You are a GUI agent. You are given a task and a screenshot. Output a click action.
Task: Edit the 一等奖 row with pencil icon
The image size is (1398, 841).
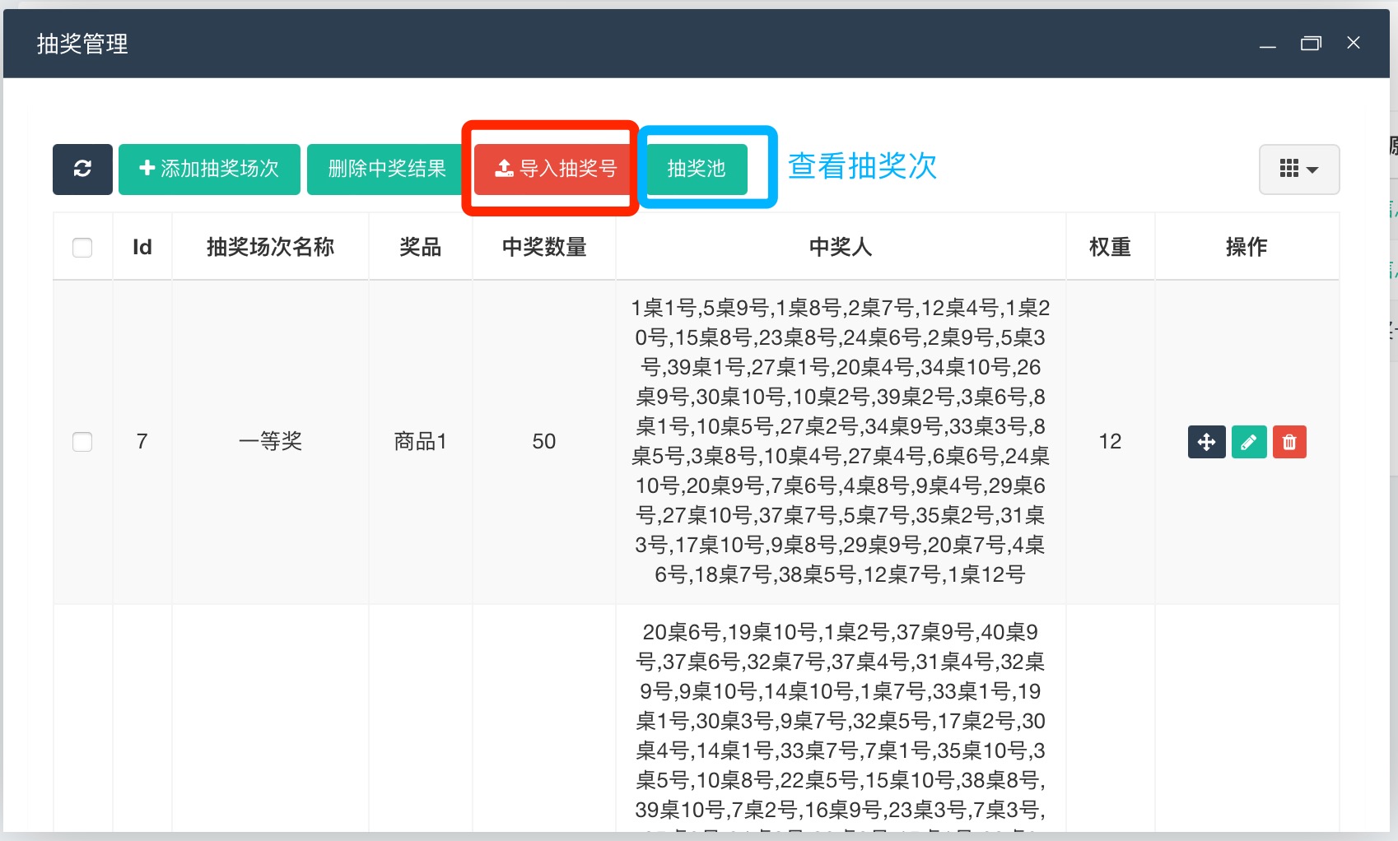pos(1248,442)
